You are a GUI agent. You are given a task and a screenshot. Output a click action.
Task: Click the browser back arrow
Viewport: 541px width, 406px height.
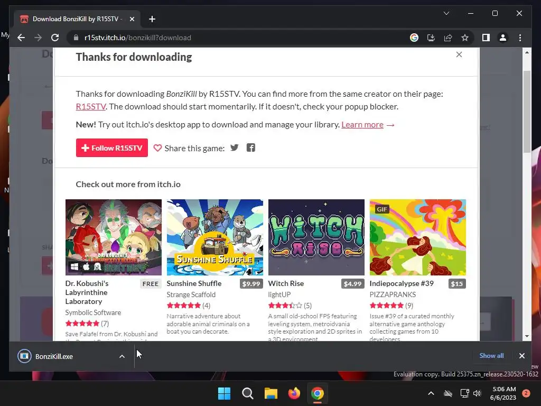point(21,38)
